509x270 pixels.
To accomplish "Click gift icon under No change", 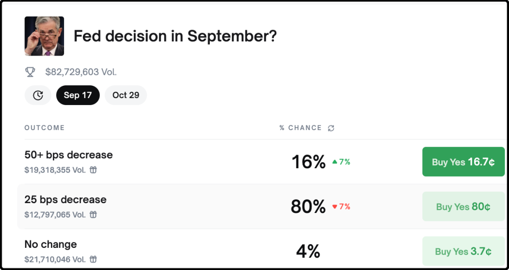I will click(x=93, y=259).
